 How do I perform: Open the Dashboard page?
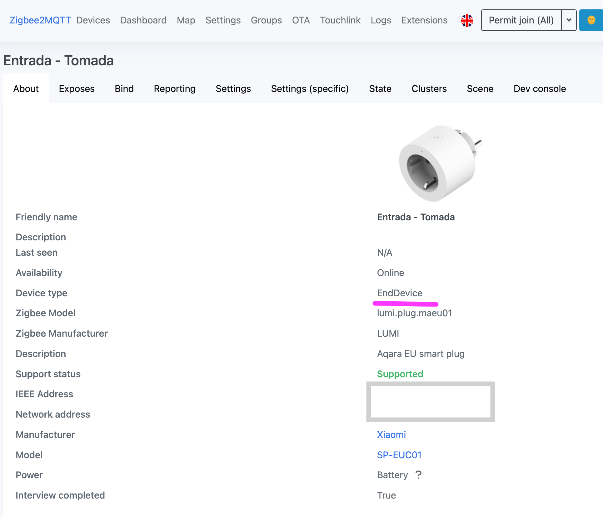click(143, 20)
